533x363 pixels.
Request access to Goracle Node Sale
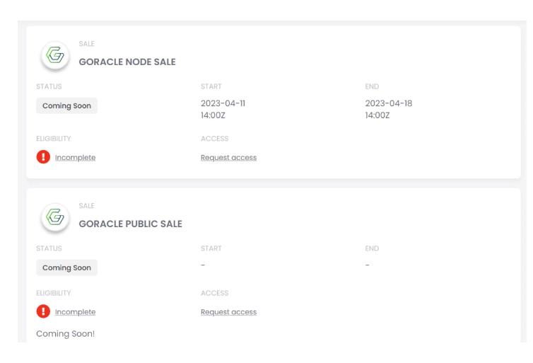(228, 158)
